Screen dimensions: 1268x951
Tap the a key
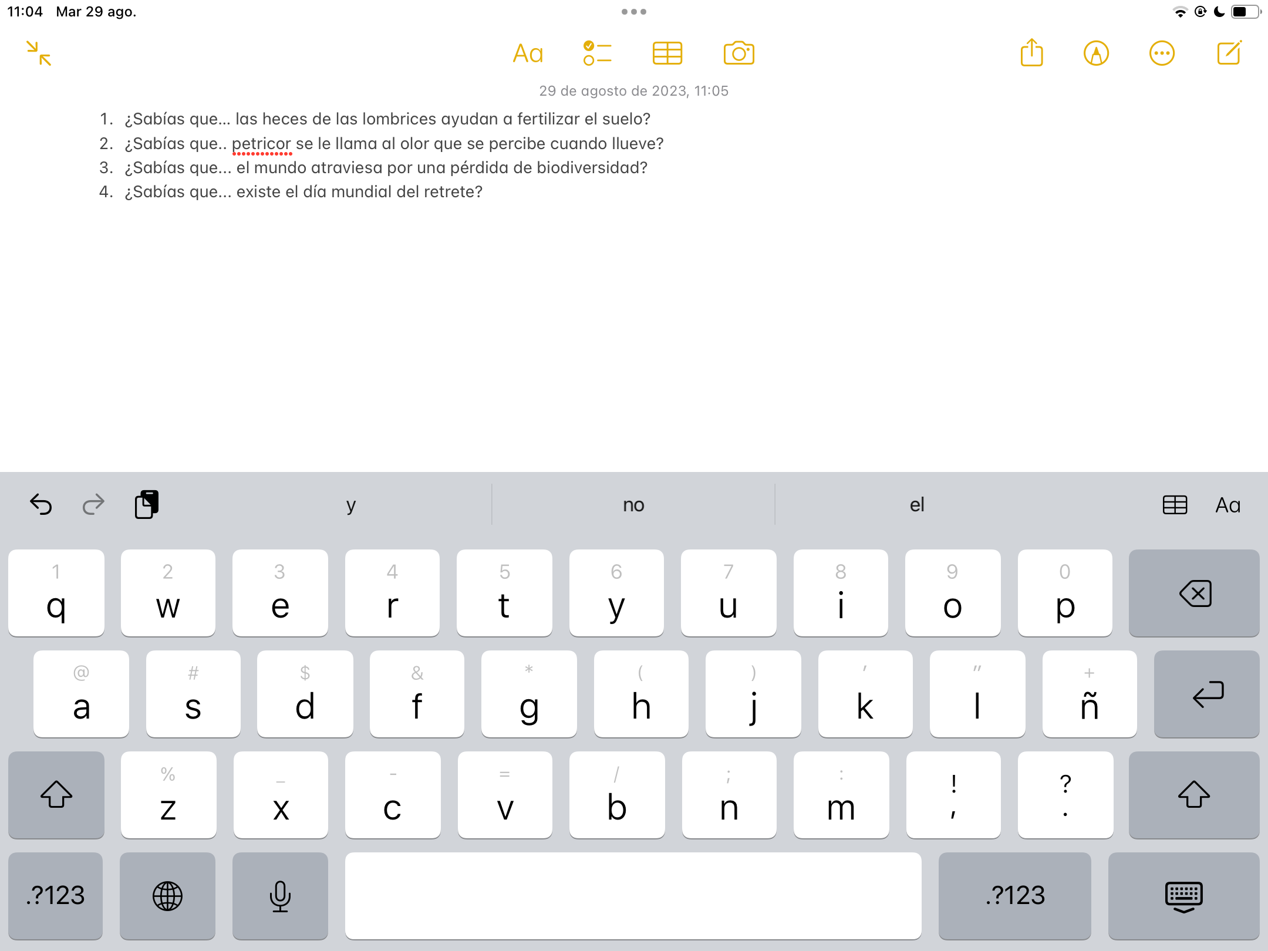coord(81,694)
